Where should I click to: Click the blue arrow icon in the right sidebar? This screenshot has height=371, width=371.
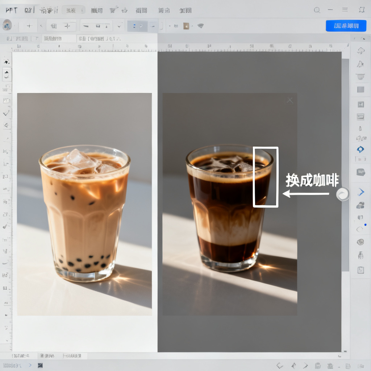361,192
